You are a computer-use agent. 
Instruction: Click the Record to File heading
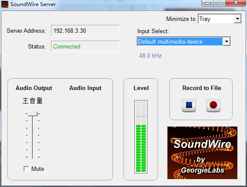tap(202, 88)
